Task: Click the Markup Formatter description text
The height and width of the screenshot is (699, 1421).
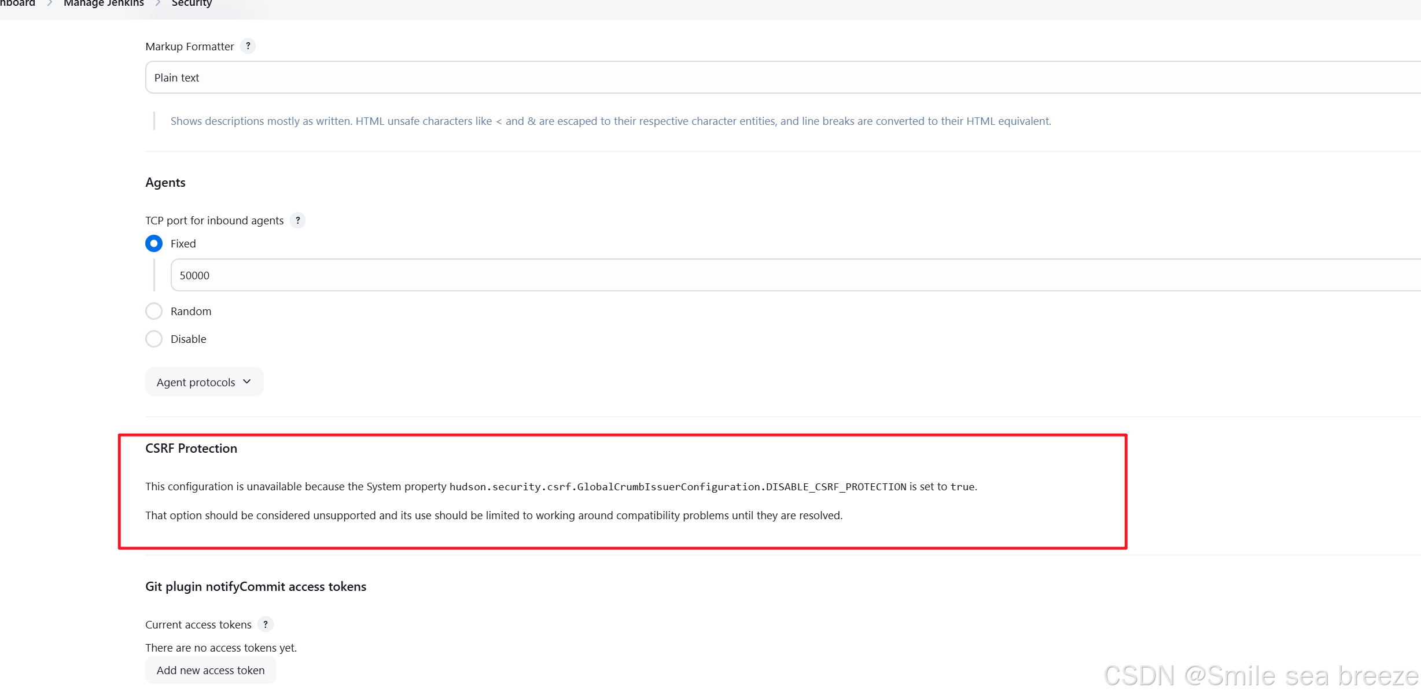Action: tap(610, 121)
